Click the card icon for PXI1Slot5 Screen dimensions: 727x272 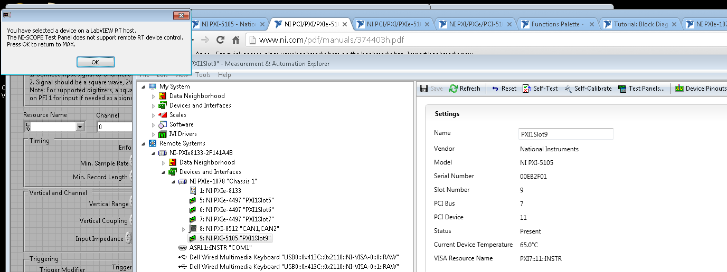click(x=193, y=200)
